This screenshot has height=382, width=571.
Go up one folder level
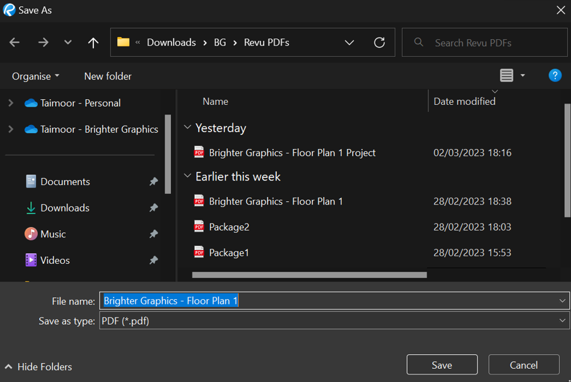pyautogui.click(x=93, y=42)
